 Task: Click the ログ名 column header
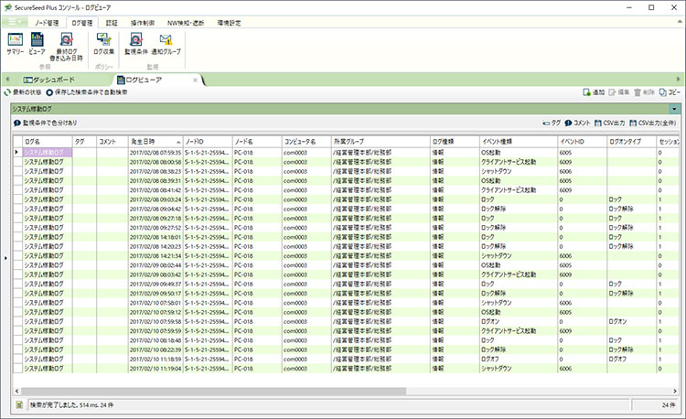tap(48, 142)
